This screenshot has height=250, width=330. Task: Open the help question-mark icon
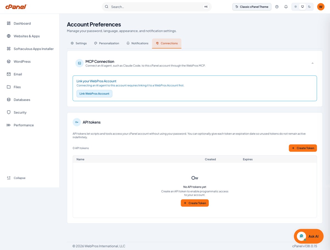click(x=277, y=7)
